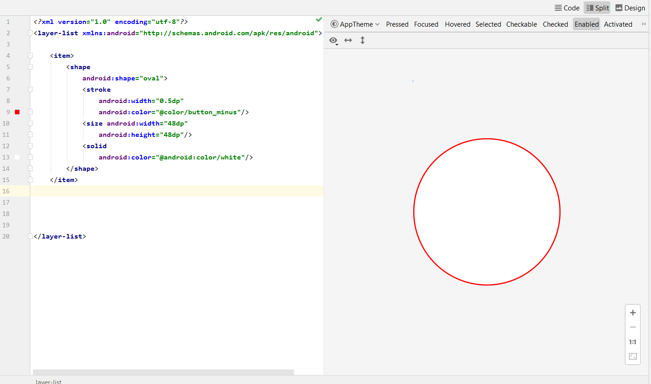The height and width of the screenshot is (384, 651).
Task: Toggle the Pressed state
Action: pos(397,24)
